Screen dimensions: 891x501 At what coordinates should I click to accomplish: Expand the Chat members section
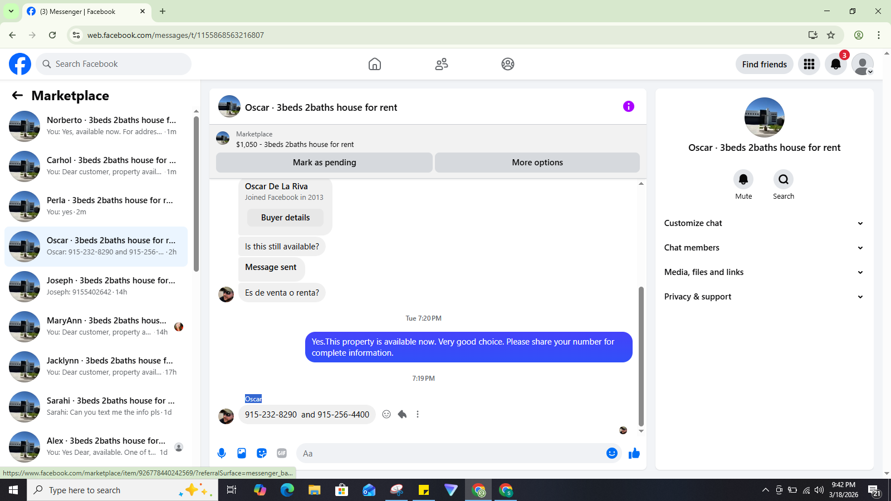(764, 248)
